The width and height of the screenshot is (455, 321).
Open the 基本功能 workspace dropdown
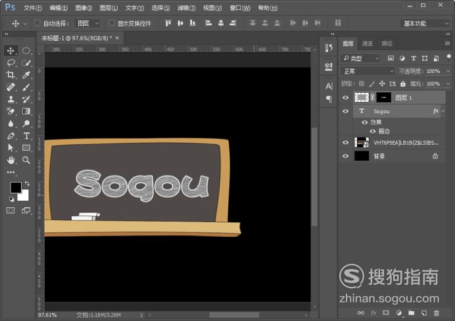425,24
